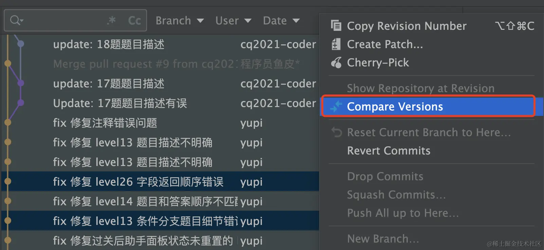The height and width of the screenshot is (250, 544).
Task: Click graph node of Merge pull request #9 commit
Action: click(8, 63)
